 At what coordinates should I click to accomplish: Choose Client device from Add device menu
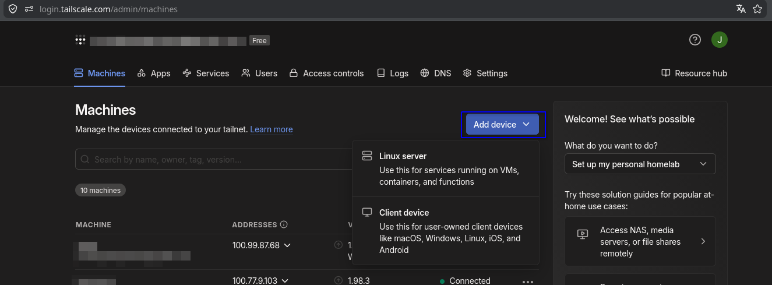(x=446, y=230)
